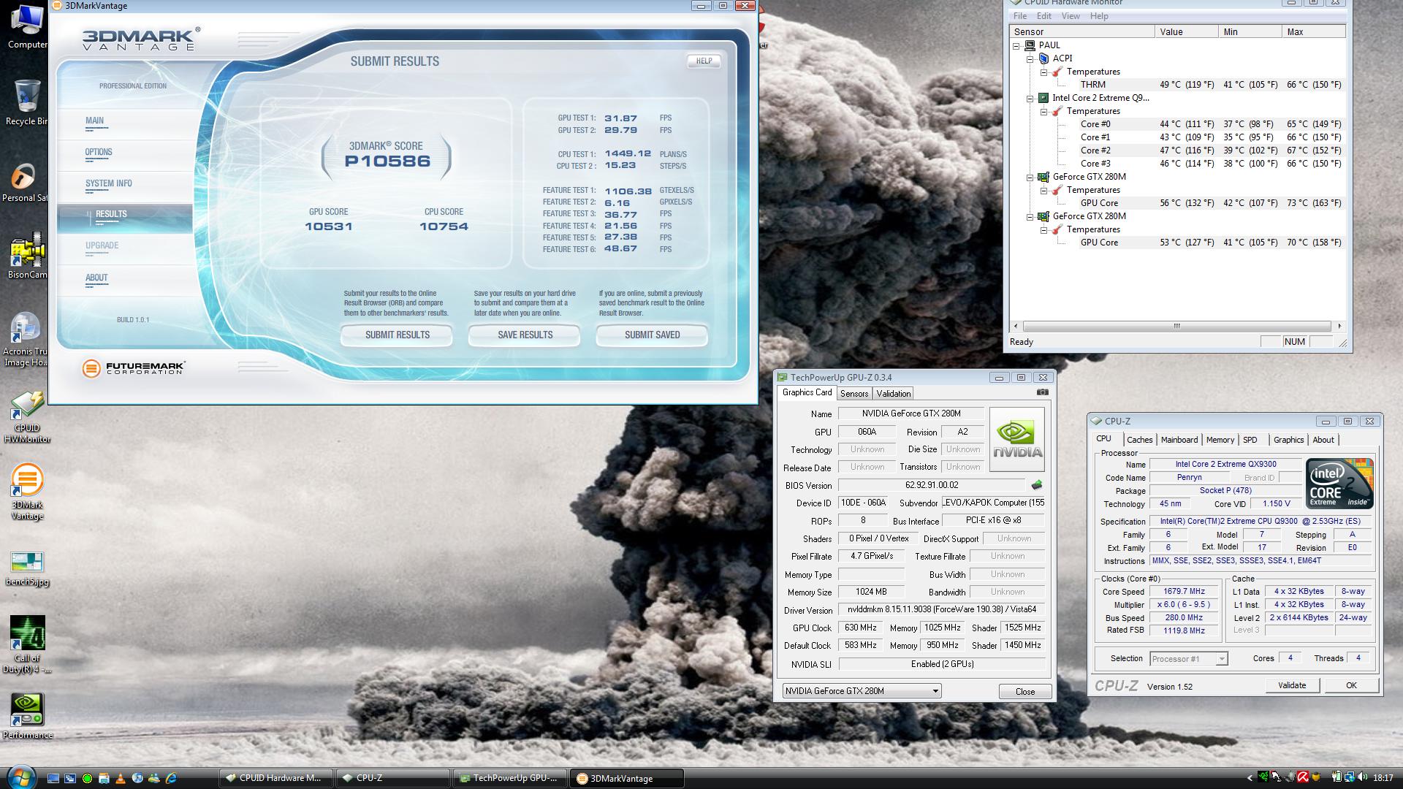Screen dimensions: 1403x789
Task: Open the Caches tab in CPU-Z
Action: [x=1139, y=440]
